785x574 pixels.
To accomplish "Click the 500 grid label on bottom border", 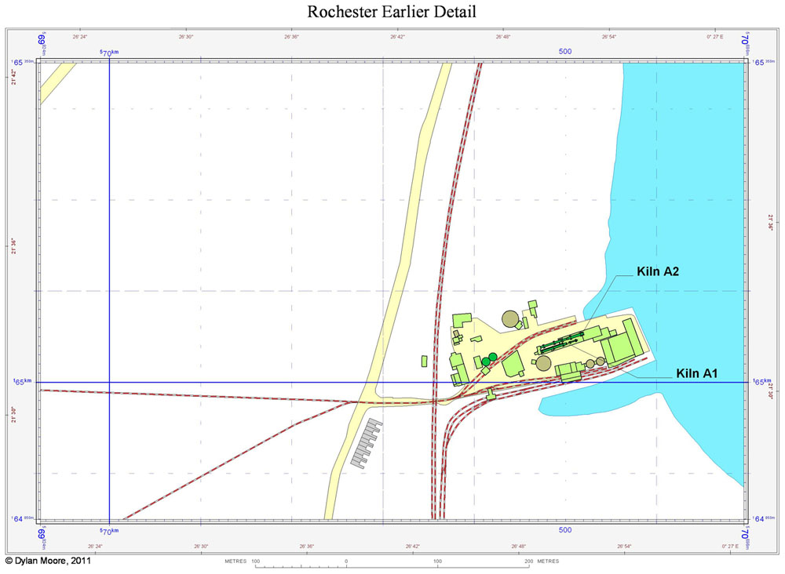I will point(565,530).
